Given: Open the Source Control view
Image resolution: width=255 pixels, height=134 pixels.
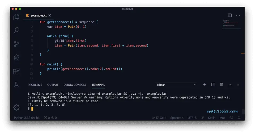Looking at the screenshot, I should tap(16, 44).
